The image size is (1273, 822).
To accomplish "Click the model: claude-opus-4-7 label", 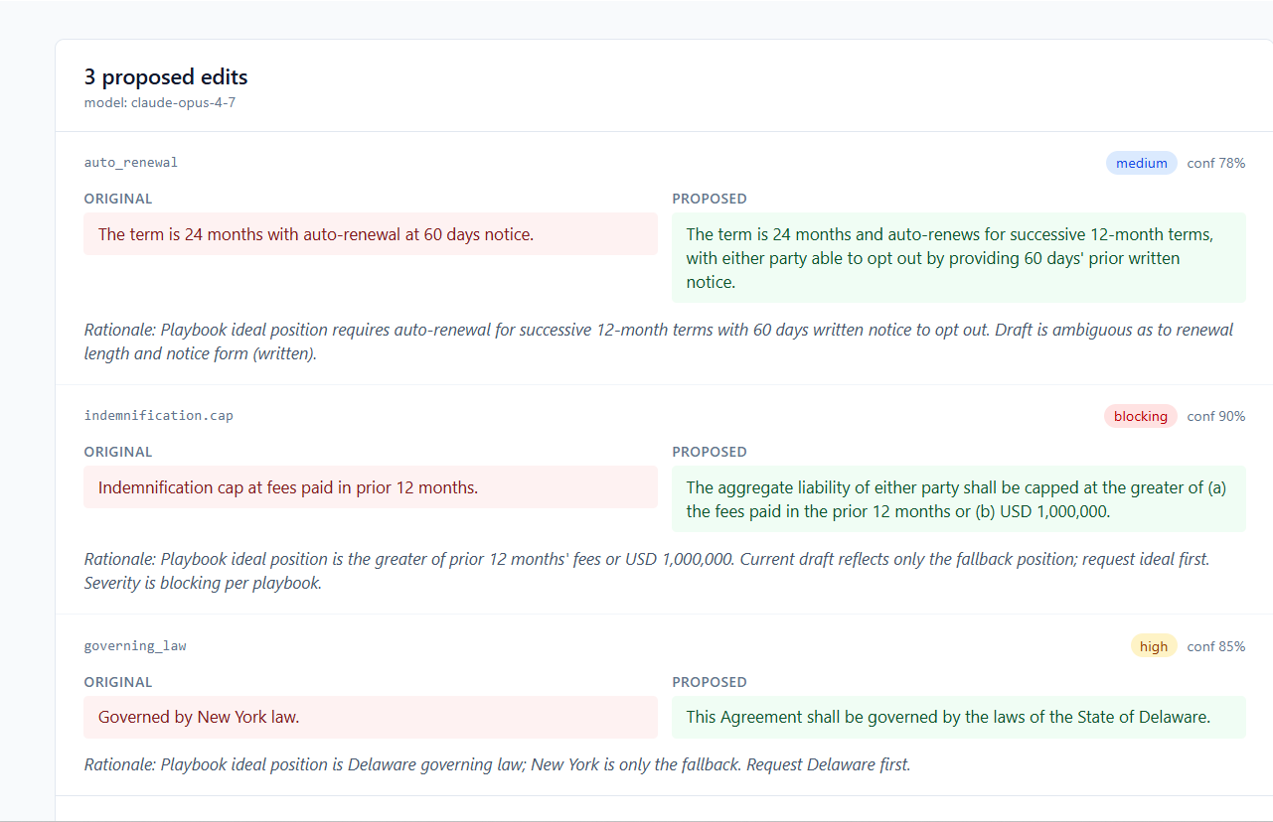I will [x=160, y=102].
